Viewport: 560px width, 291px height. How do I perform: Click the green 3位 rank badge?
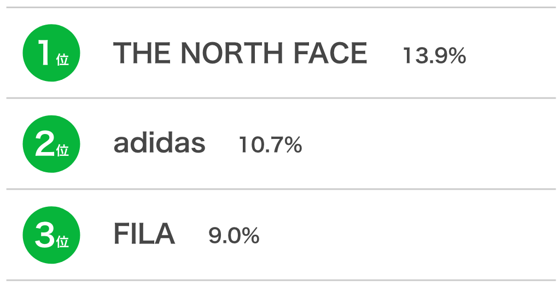[51, 235]
